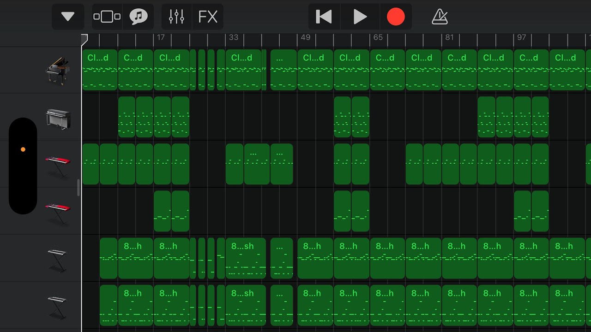The width and height of the screenshot is (591, 332).
Task: Tap ruler at bar 33
Action: (x=234, y=37)
